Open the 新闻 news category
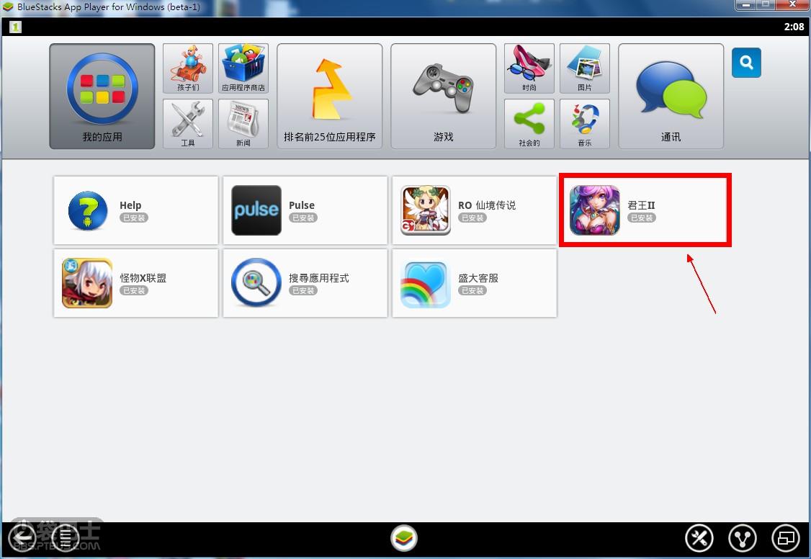Image resolution: width=811 pixels, height=559 pixels. pyautogui.click(x=243, y=124)
